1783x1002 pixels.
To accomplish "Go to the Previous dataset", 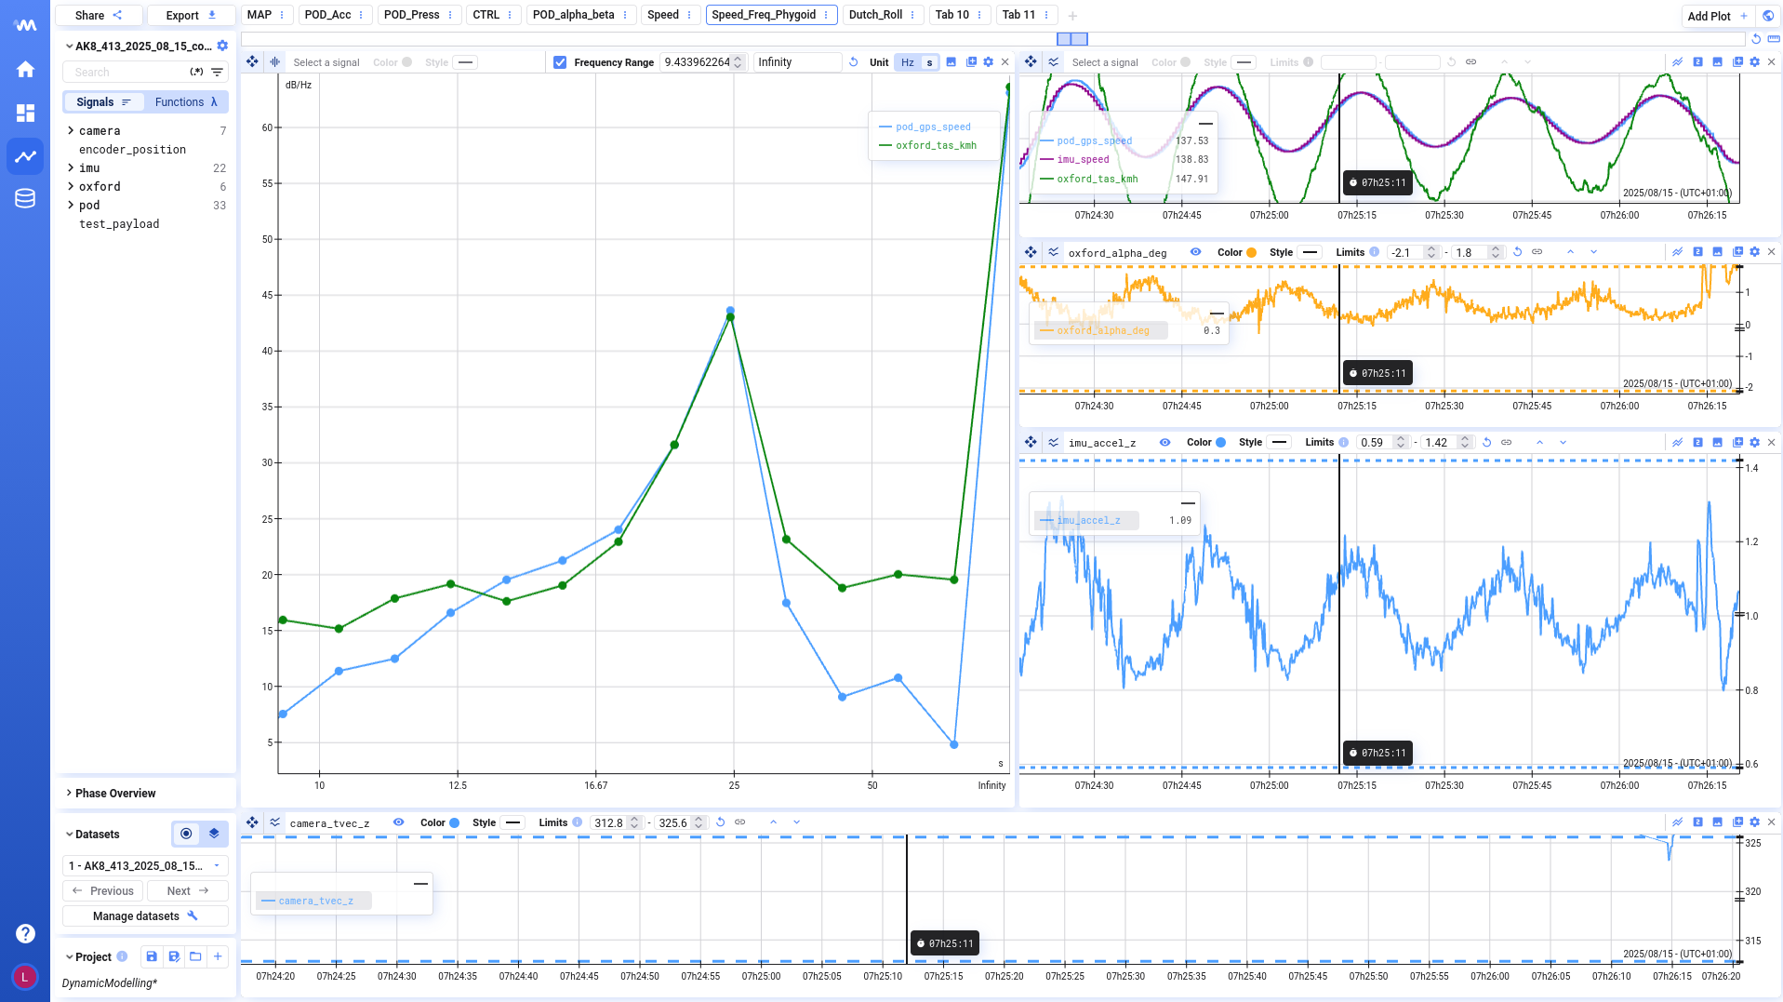I will tap(103, 890).
